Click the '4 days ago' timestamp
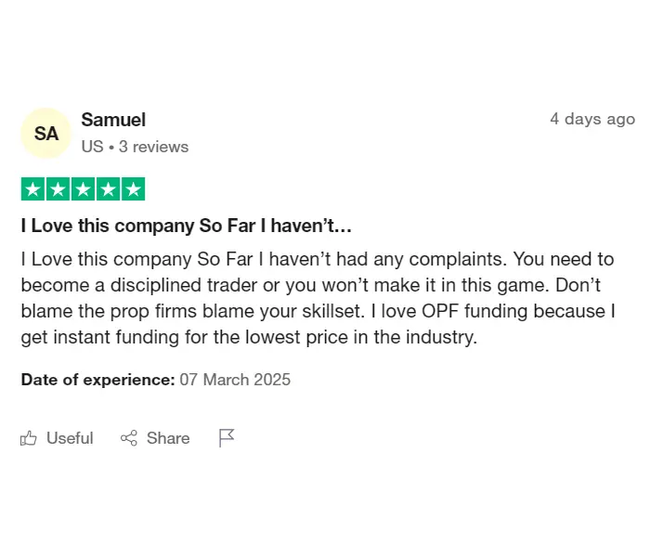Image resolution: width=650 pixels, height=557 pixels. pos(592,120)
